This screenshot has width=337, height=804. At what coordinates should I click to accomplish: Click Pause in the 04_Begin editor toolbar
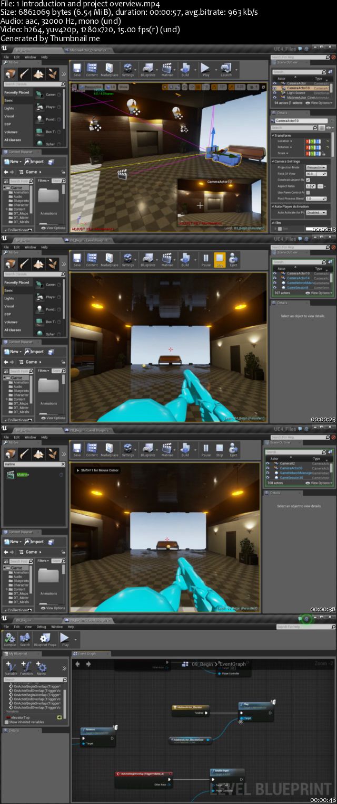point(206,260)
